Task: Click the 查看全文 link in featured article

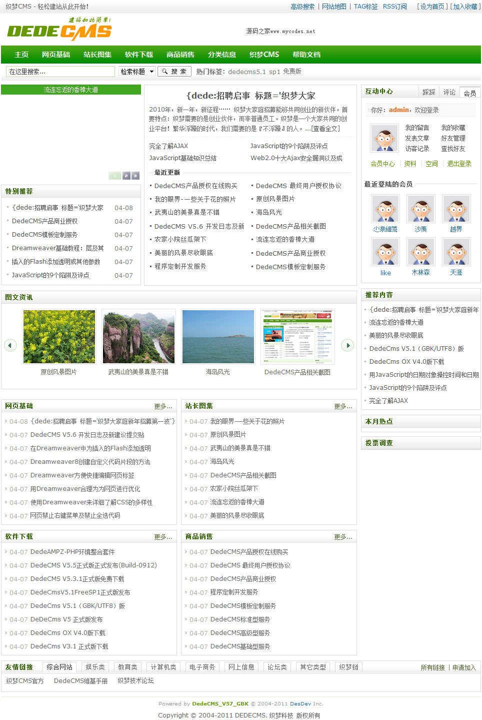Action: click(x=325, y=129)
